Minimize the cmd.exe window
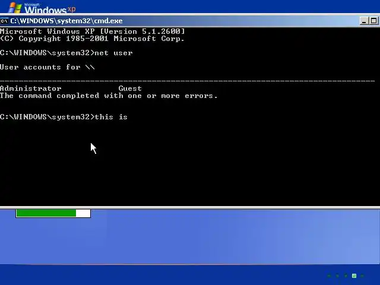Screen dimensions: 380x285 coord(363,21)
